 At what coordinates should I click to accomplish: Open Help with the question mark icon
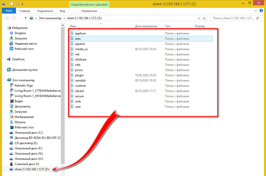[x=261, y=10]
